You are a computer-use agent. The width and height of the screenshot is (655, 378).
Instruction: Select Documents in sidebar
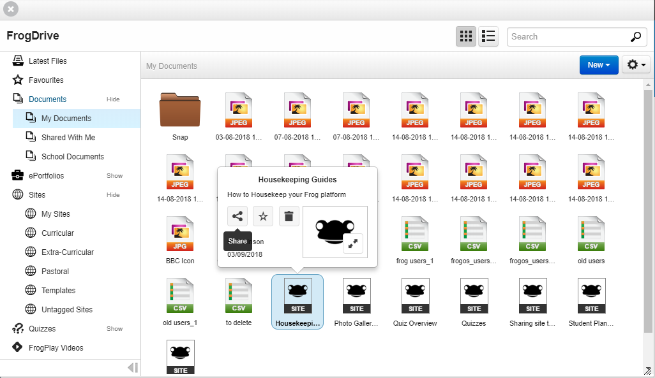click(x=47, y=99)
